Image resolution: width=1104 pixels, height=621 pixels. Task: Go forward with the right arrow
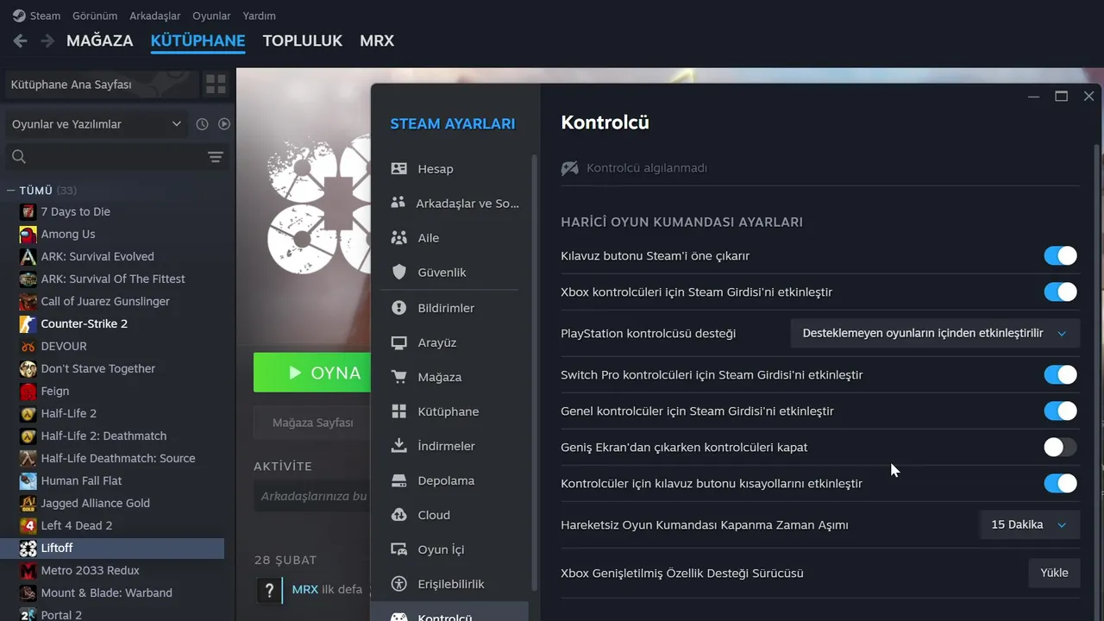pos(47,41)
